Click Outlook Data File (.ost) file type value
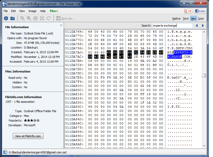213x157 pixels. 38,33
